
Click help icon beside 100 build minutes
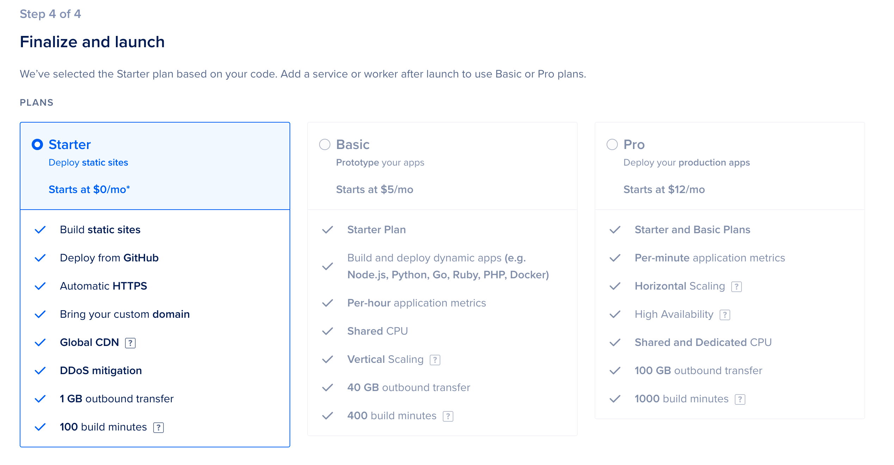159,427
